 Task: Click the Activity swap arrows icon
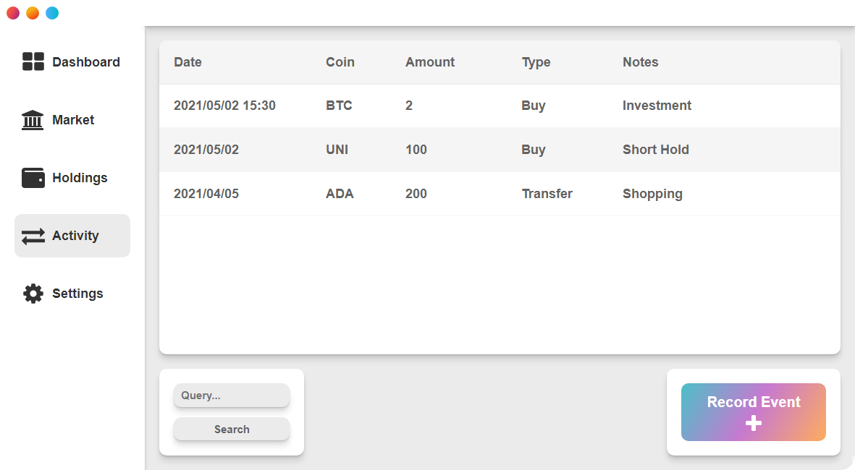pos(33,236)
